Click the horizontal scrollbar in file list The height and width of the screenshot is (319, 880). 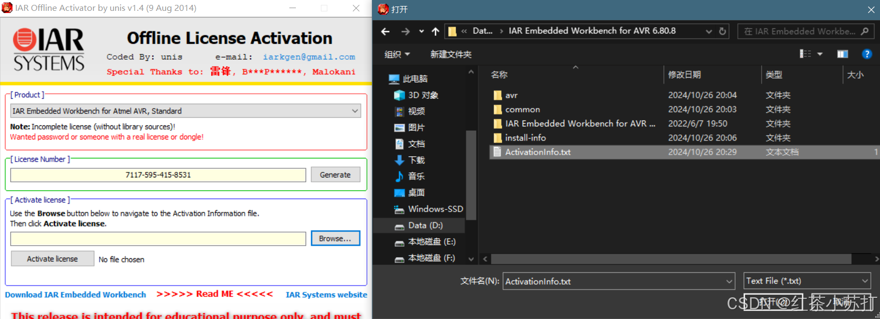click(671, 259)
